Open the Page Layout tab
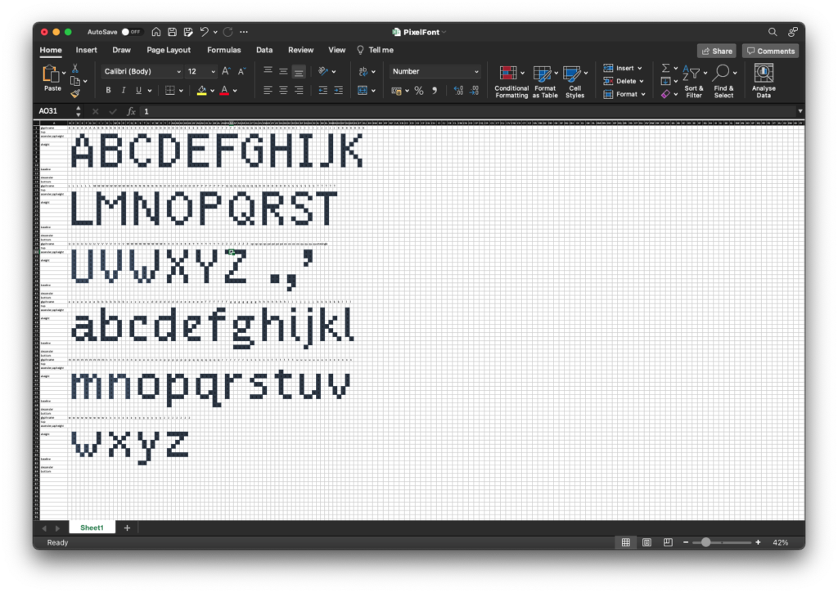 169,50
